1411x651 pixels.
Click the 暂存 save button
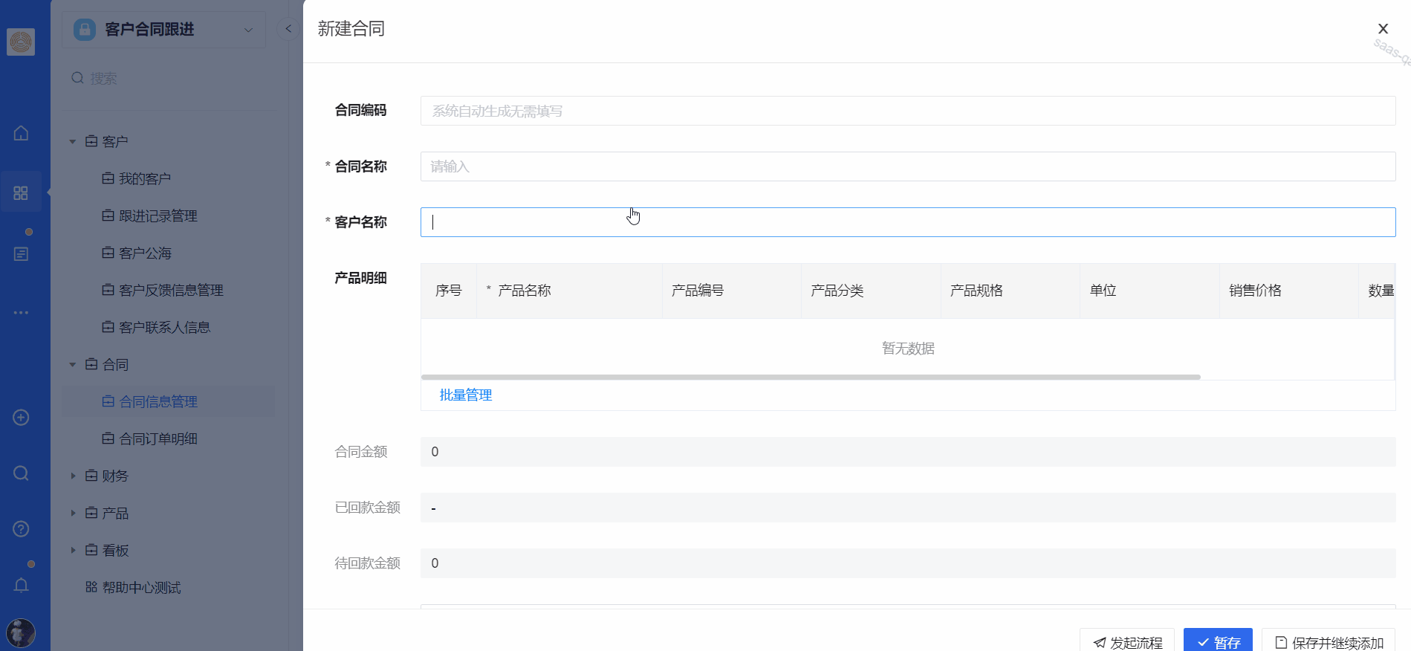tap(1218, 642)
